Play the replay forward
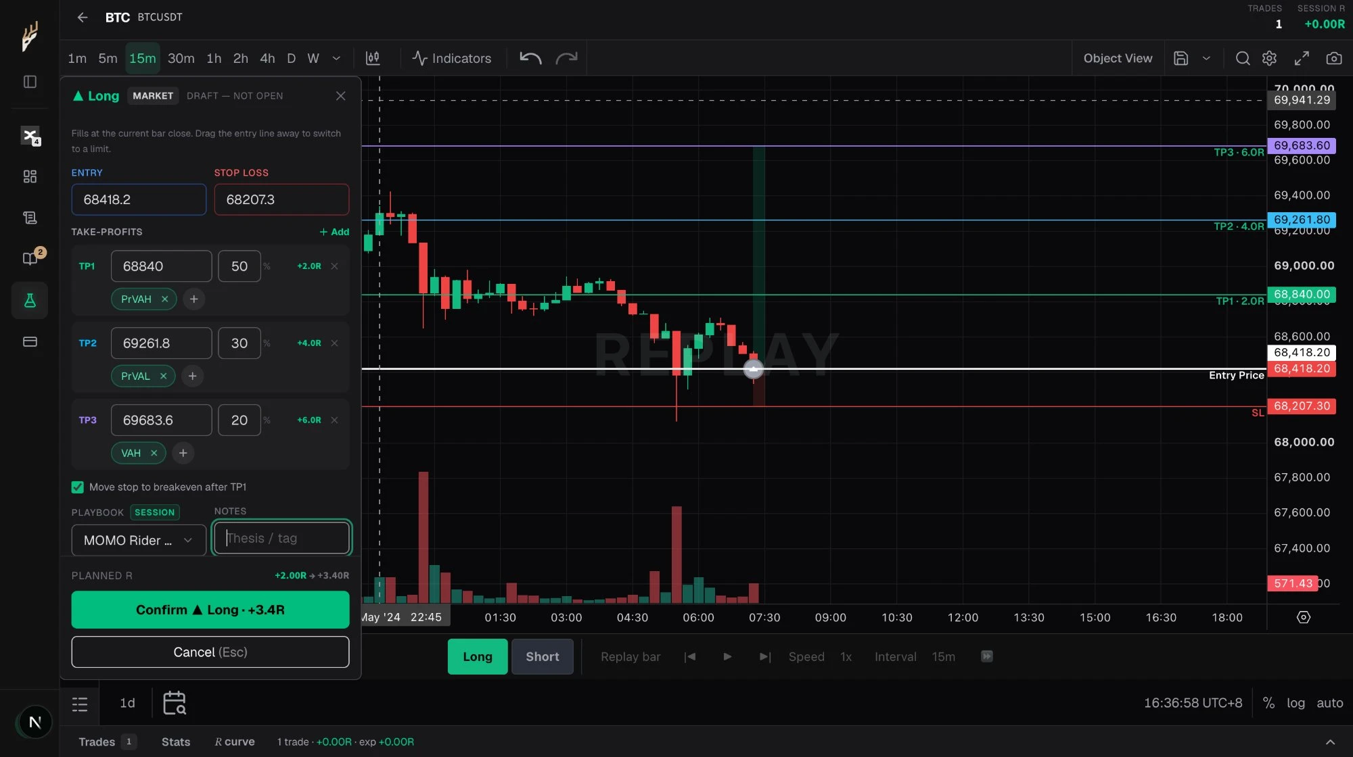The image size is (1353, 757). (727, 656)
